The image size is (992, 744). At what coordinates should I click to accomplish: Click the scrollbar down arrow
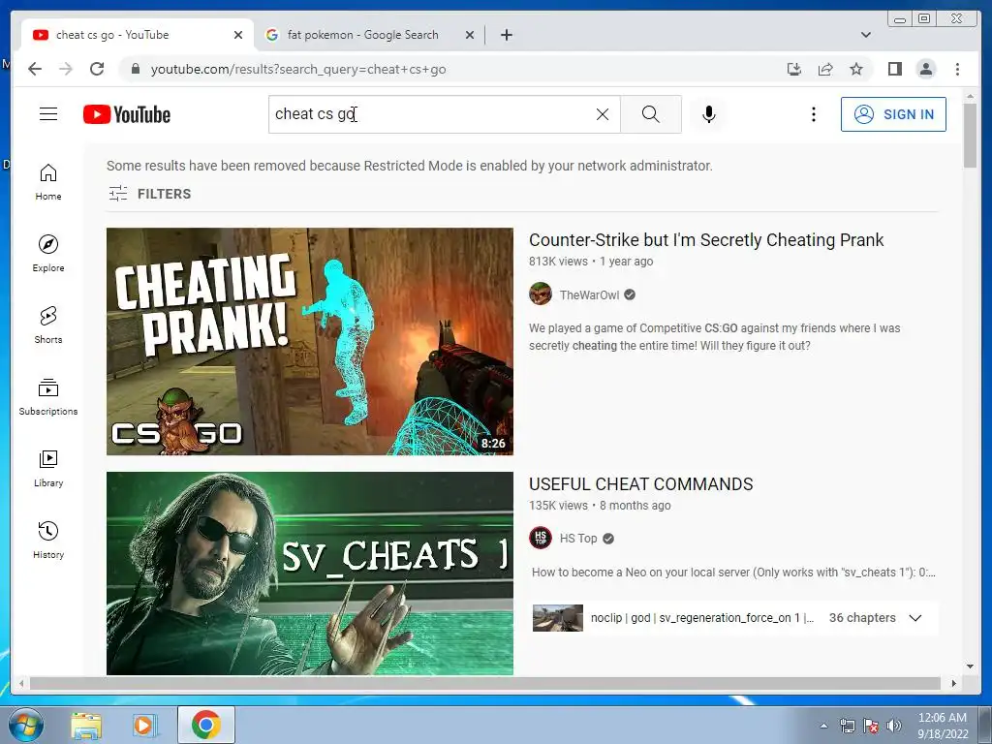click(x=971, y=666)
